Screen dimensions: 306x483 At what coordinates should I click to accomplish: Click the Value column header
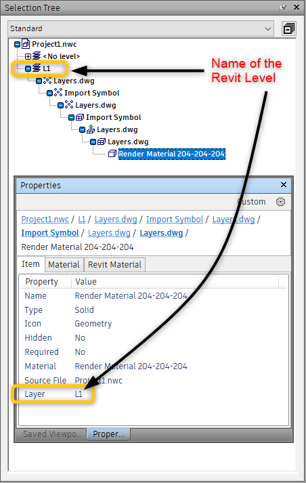[175, 282]
